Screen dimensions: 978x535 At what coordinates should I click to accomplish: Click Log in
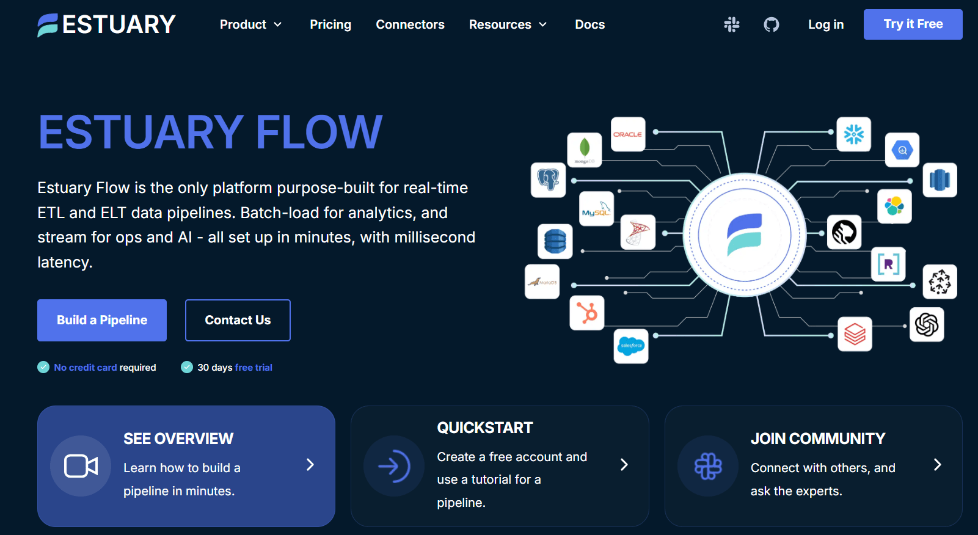click(826, 24)
